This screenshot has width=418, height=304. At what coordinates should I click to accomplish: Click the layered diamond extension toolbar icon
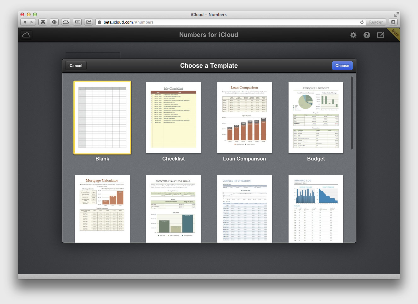click(54, 22)
